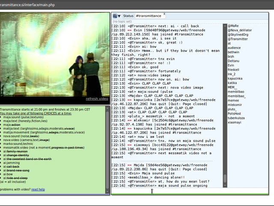Click in the chat message input field

pos(188,191)
